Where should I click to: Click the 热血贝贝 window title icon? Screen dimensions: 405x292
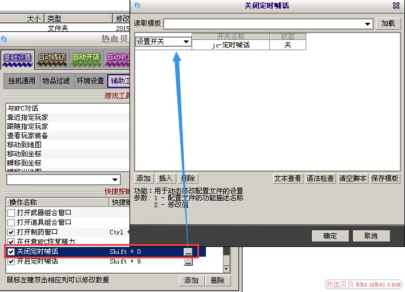[5, 39]
